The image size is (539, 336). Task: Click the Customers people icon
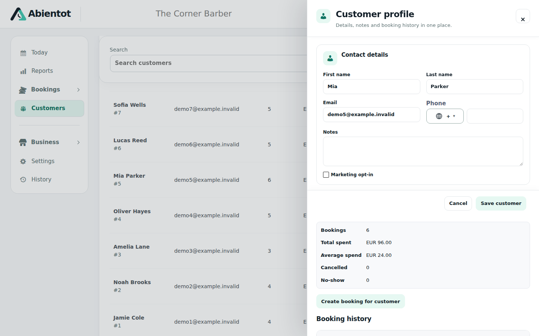point(23,109)
